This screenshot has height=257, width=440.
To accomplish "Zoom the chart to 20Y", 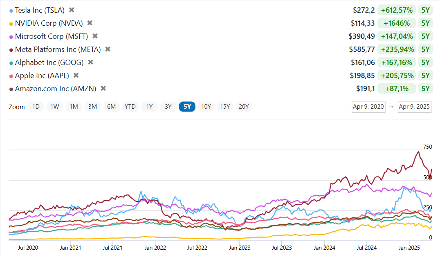I will [x=244, y=107].
